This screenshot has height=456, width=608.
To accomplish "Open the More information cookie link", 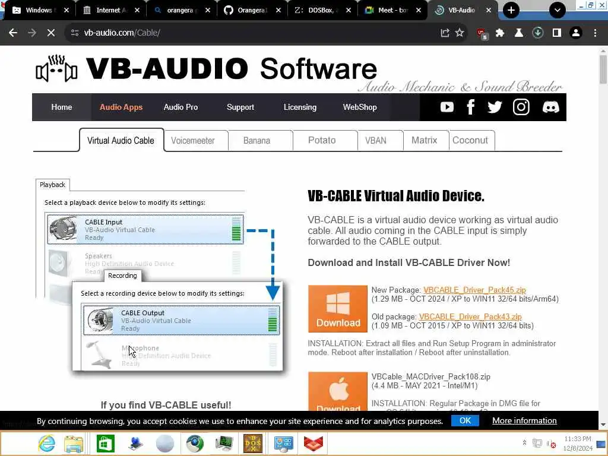I will click(x=524, y=421).
